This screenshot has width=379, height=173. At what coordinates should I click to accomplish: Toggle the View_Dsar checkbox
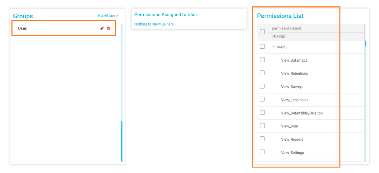click(262, 125)
